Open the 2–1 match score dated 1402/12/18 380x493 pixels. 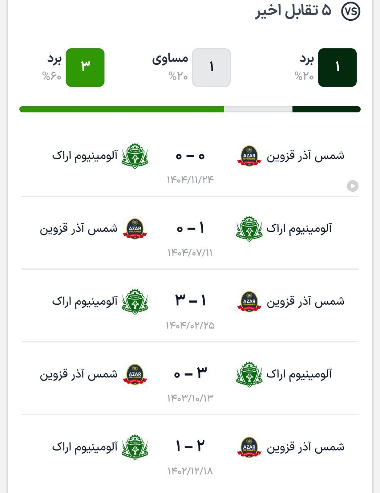[x=190, y=446]
